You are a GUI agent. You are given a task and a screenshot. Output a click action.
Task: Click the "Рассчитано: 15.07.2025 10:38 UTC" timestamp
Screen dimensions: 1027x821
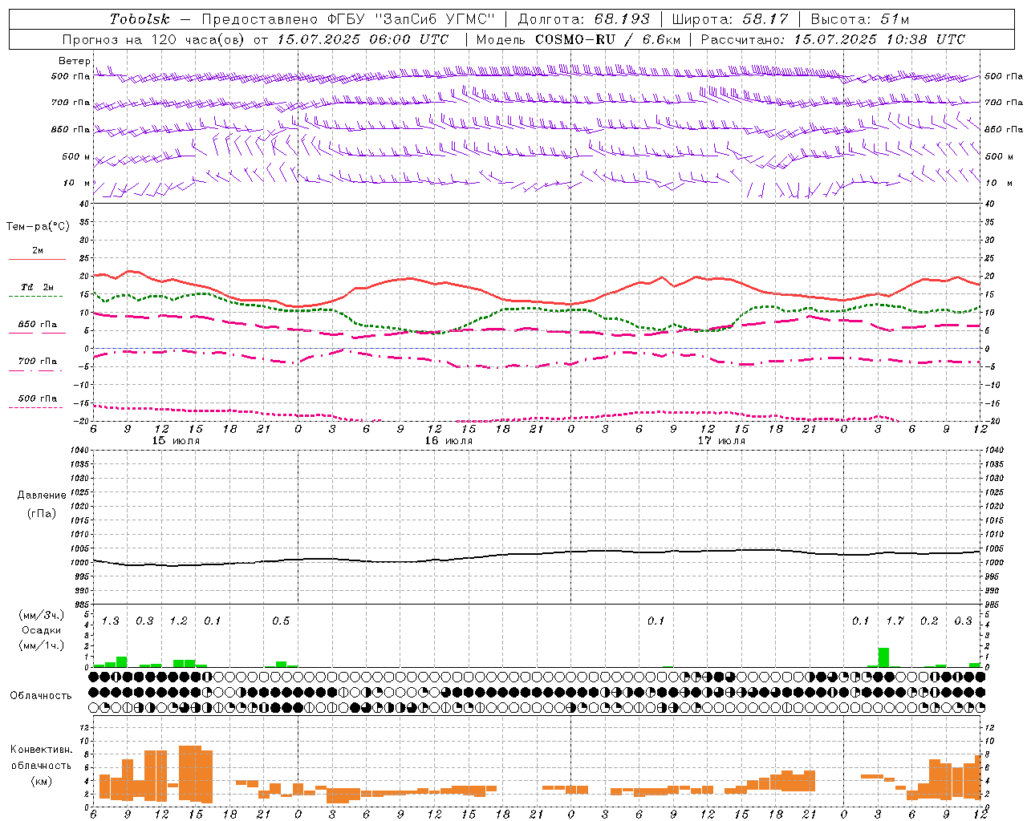click(833, 39)
